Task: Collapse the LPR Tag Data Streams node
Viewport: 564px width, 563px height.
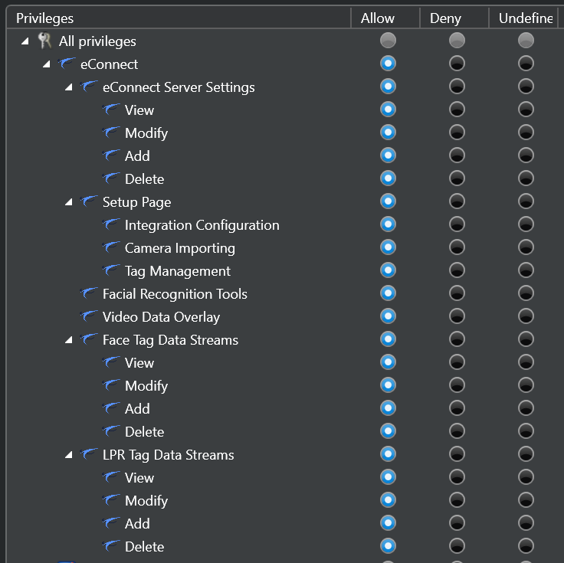Action: pyautogui.click(x=70, y=455)
